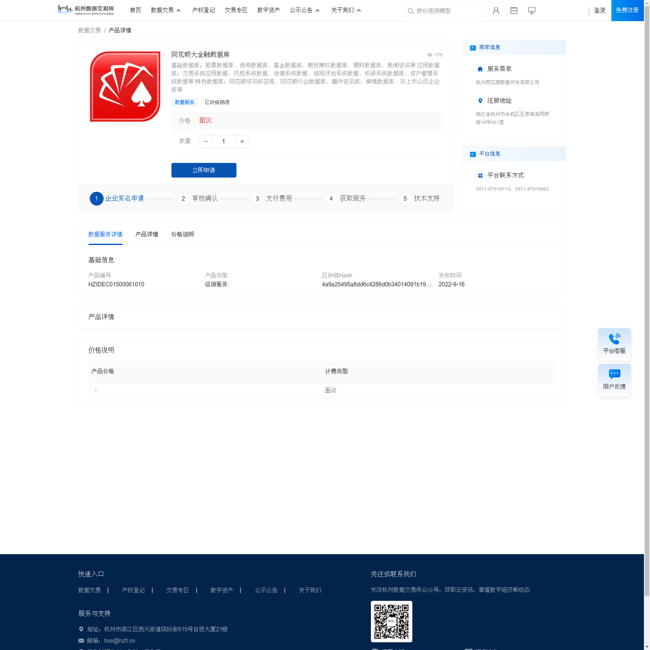Screen dimensions: 650x650
Task: Go to 首页 in top navigation
Action: [135, 10]
